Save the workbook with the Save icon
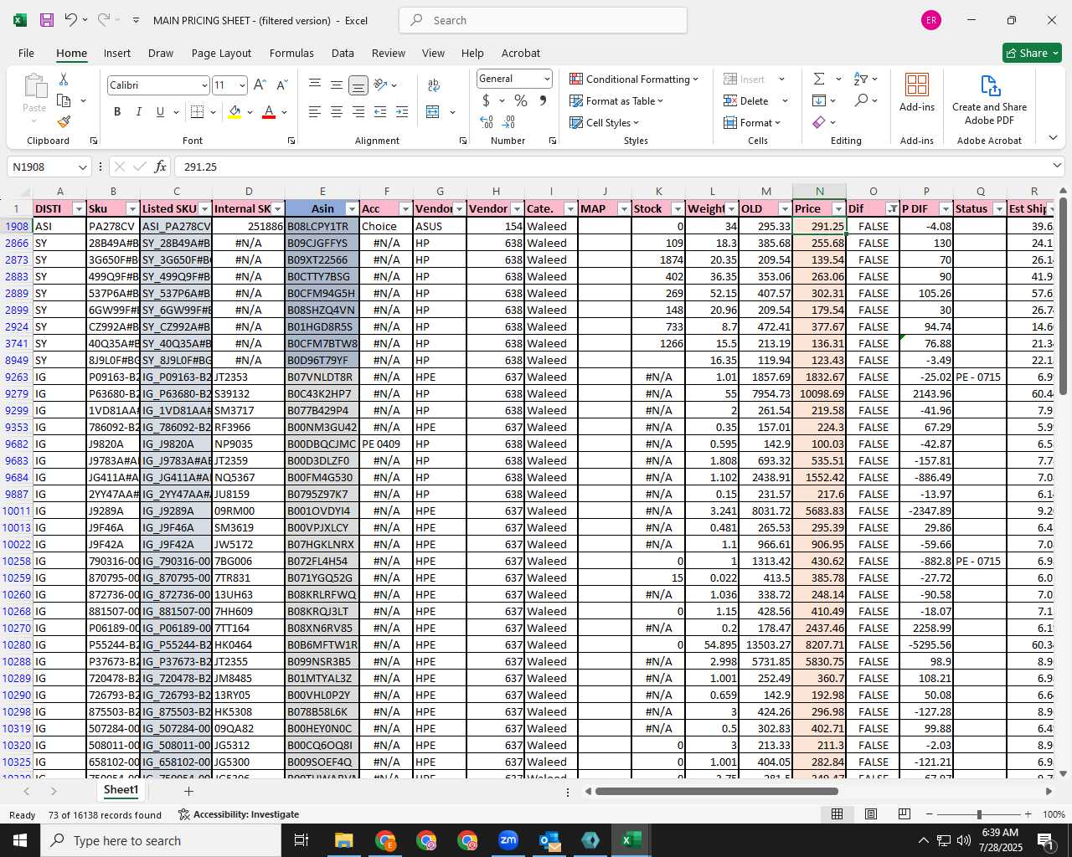The height and width of the screenshot is (857, 1072). [47, 20]
